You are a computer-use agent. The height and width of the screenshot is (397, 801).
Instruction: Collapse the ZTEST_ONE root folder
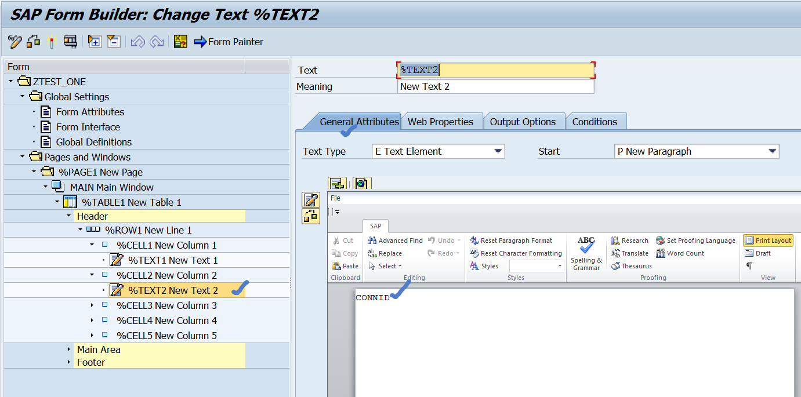click(10, 82)
